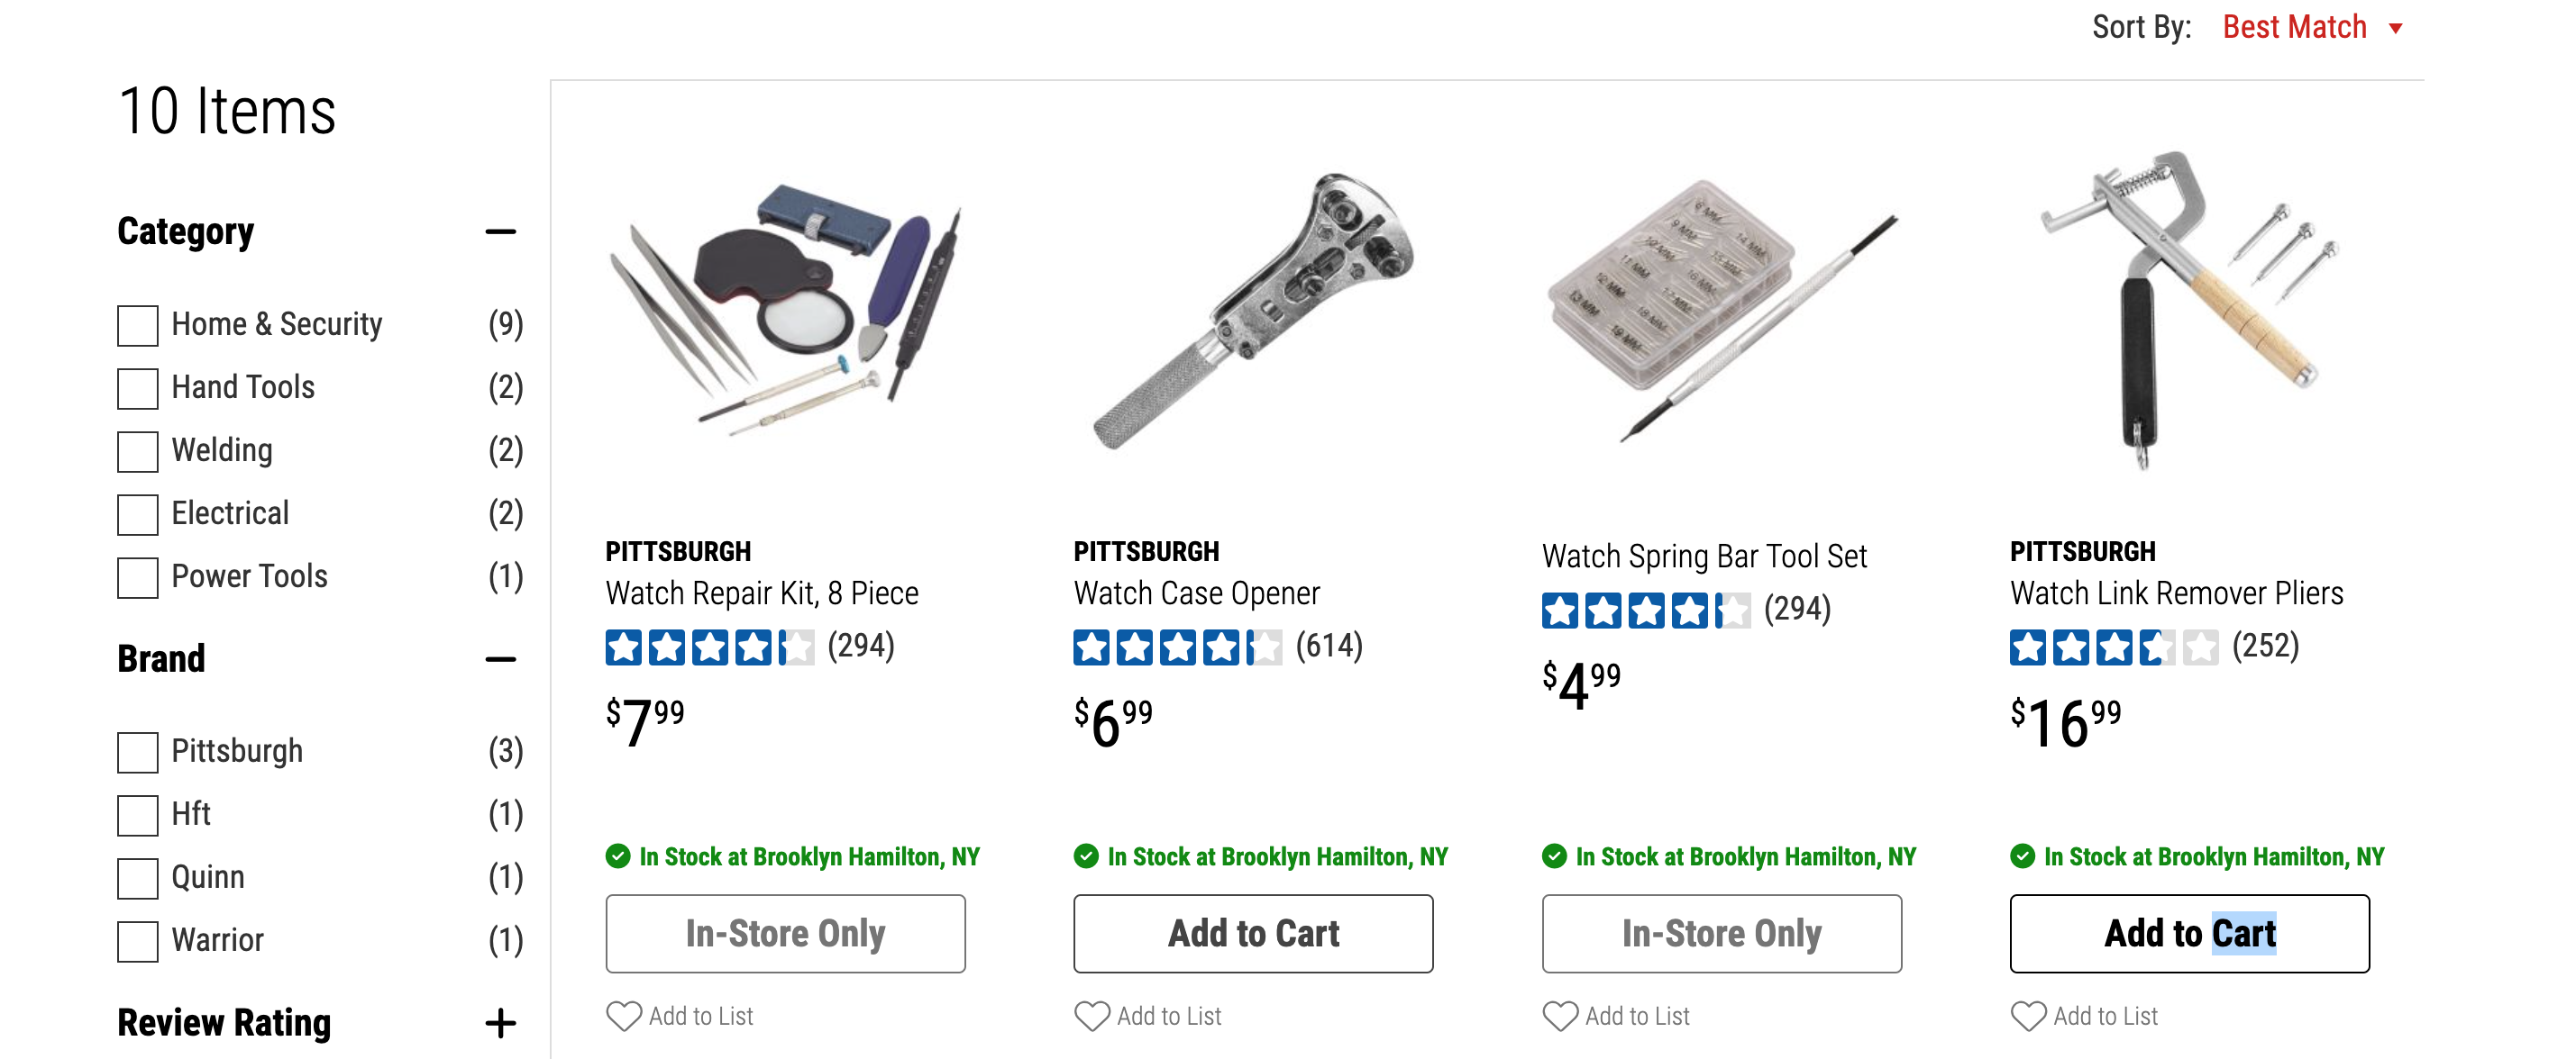Click heart icon under Watch Case Opener
Image resolution: width=2576 pixels, height=1059 pixels.
pos(1092,1015)
